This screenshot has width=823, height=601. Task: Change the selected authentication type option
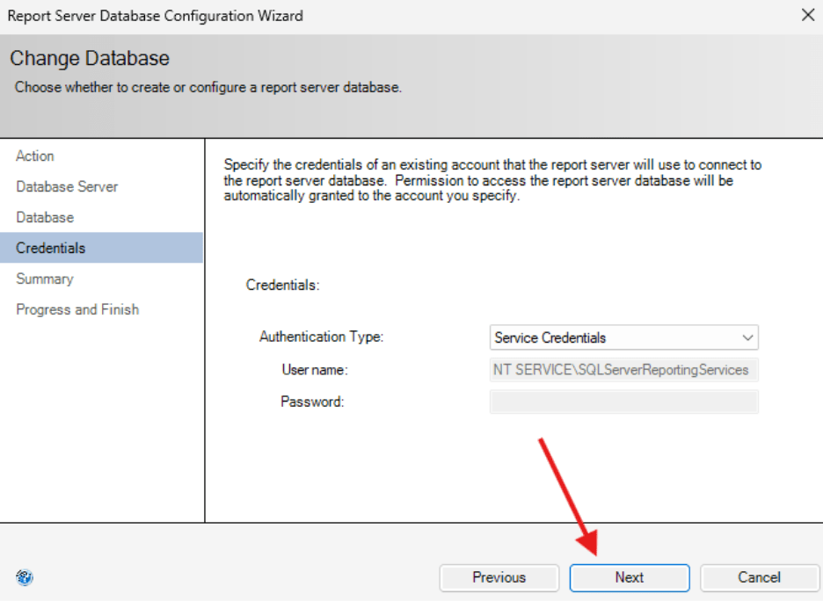point(624,337)
